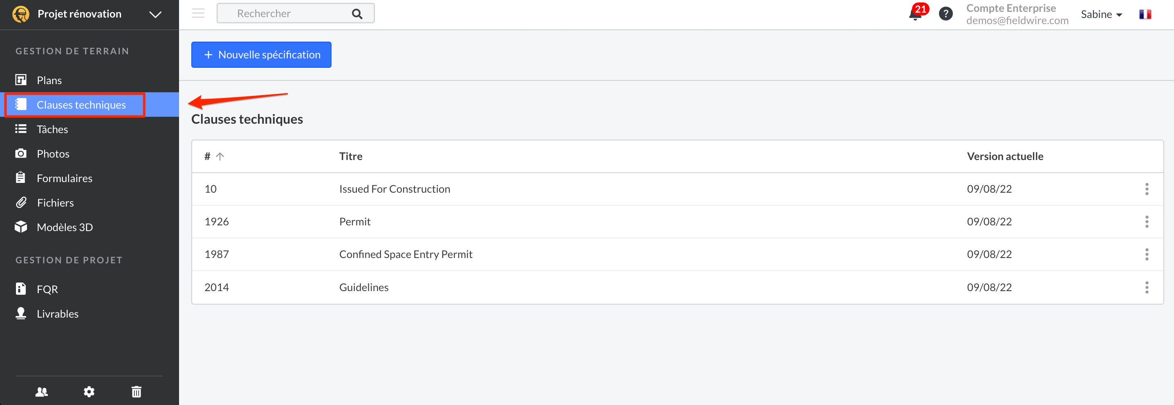This screenshot has height=405, width=1174.
Task: Click the search magnifying glass icon
Action: click(357, 14)
